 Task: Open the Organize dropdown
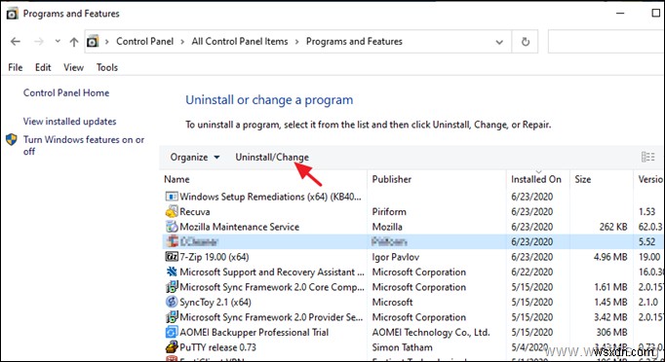pyautogui.click(x=195, y=157)
